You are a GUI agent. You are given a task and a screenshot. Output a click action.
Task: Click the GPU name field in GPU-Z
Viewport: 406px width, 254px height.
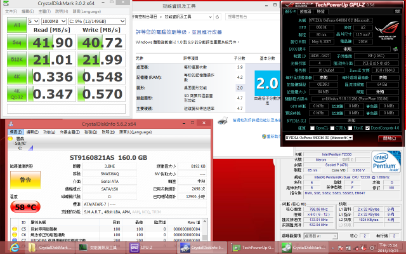tap(341, 20)
